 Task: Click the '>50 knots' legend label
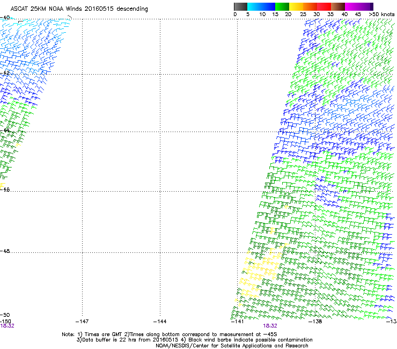click(381, 14)
